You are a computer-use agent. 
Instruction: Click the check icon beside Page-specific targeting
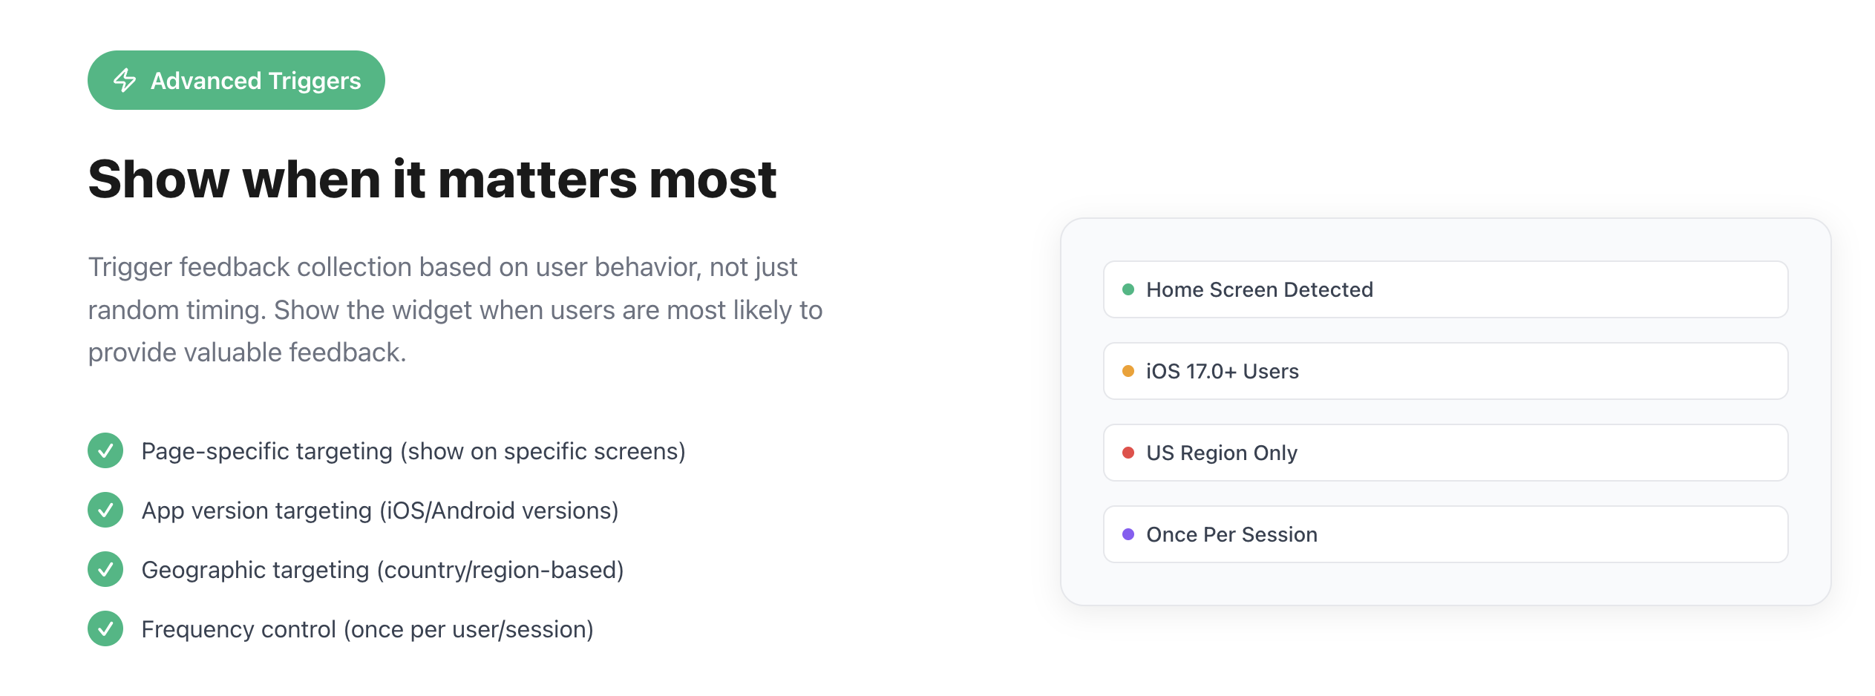105,450
